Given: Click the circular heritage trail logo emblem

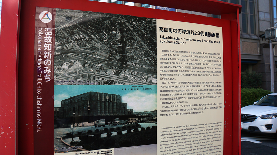Looking at the screenshot, I should (46, 17).
